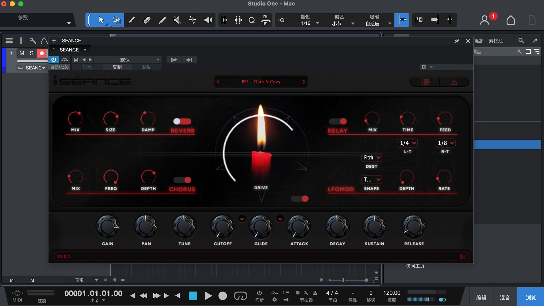The height and width of the screenshot is (306, 544).
Task: Open the 1/4 L-T delay dropdown
Action: [407, 143]
